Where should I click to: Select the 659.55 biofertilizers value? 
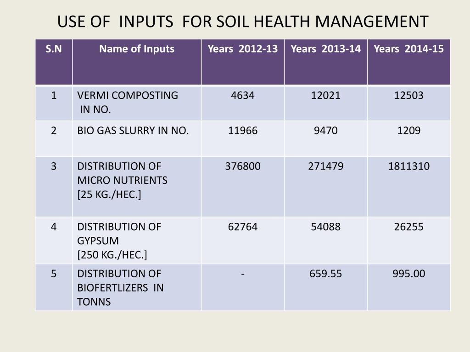coord(326,274)
